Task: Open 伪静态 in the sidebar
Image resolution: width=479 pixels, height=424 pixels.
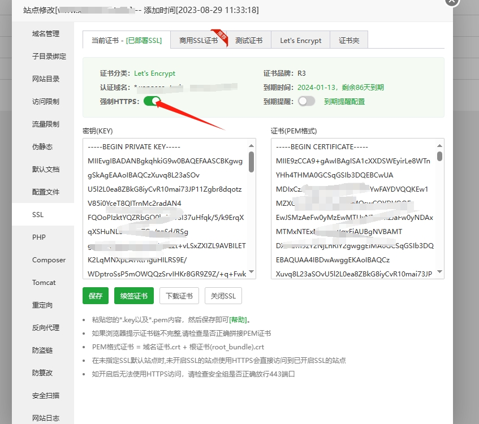Action: tap(42, 146)
